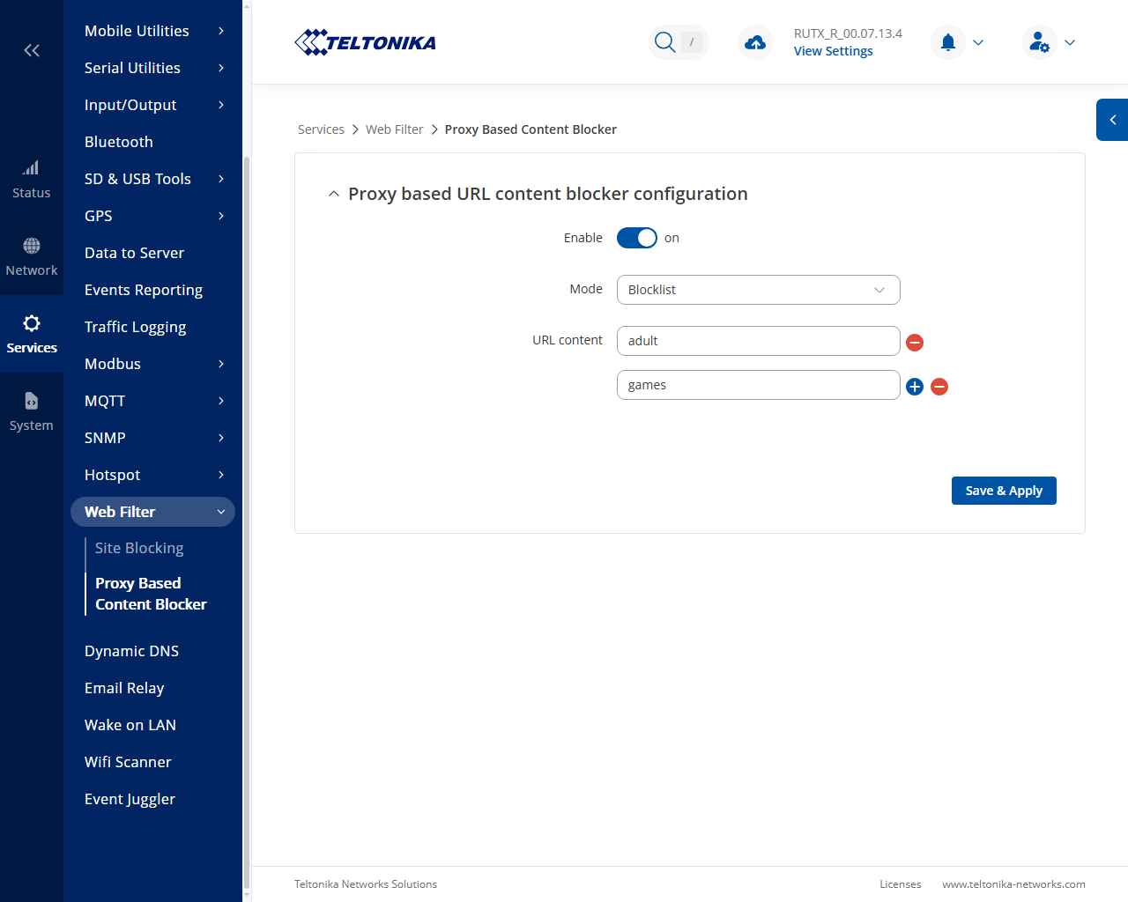This screenshot has height=902, width=1128.
Task: Expand the notifications dropdown chevron
Action: coord(978,42)
